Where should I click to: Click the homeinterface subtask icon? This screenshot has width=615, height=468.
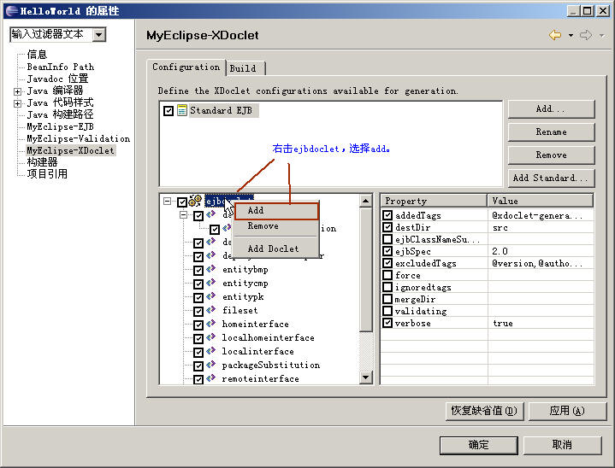click(211, 324)
